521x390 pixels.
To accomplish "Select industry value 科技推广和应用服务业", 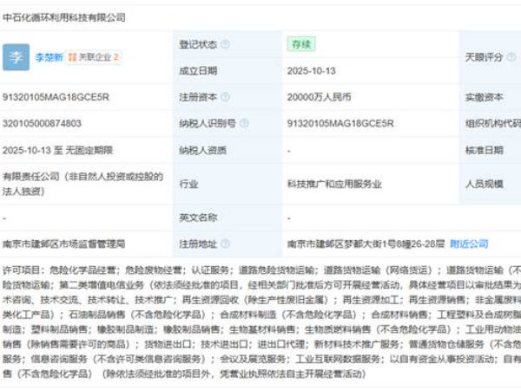I will click(334, 184).
